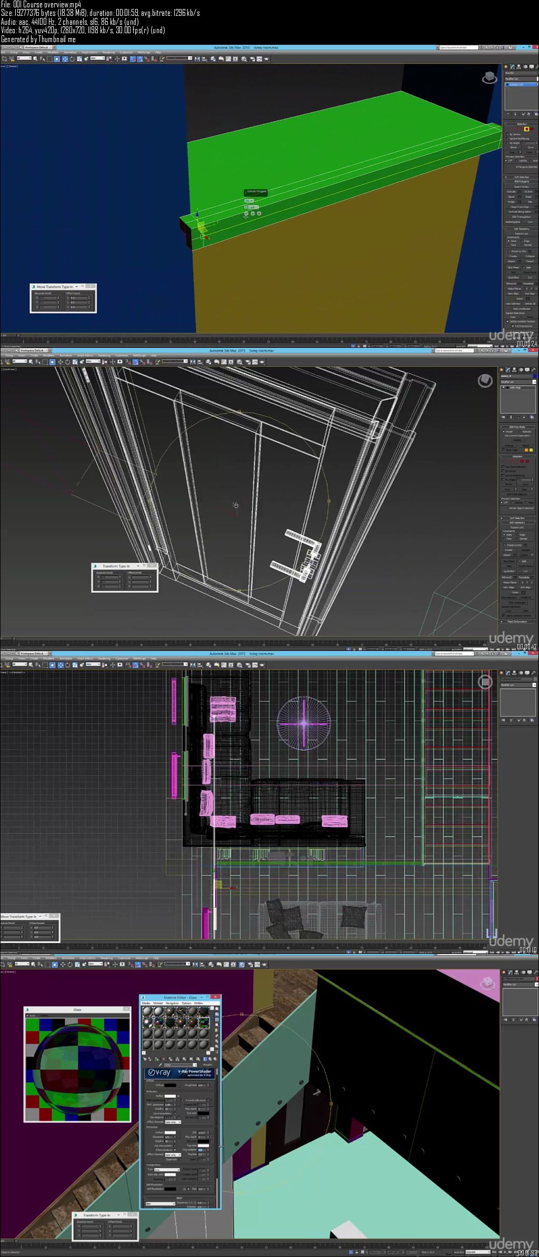Open Modifier List dropdown above Edit Poly
This screenshot has height=1257, width=539.
(518, 382)
